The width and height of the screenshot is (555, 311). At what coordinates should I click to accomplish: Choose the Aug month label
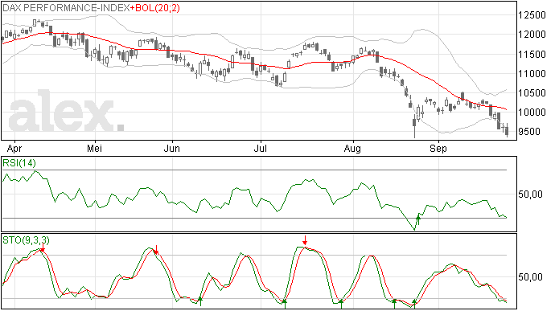tap(352, 149)
